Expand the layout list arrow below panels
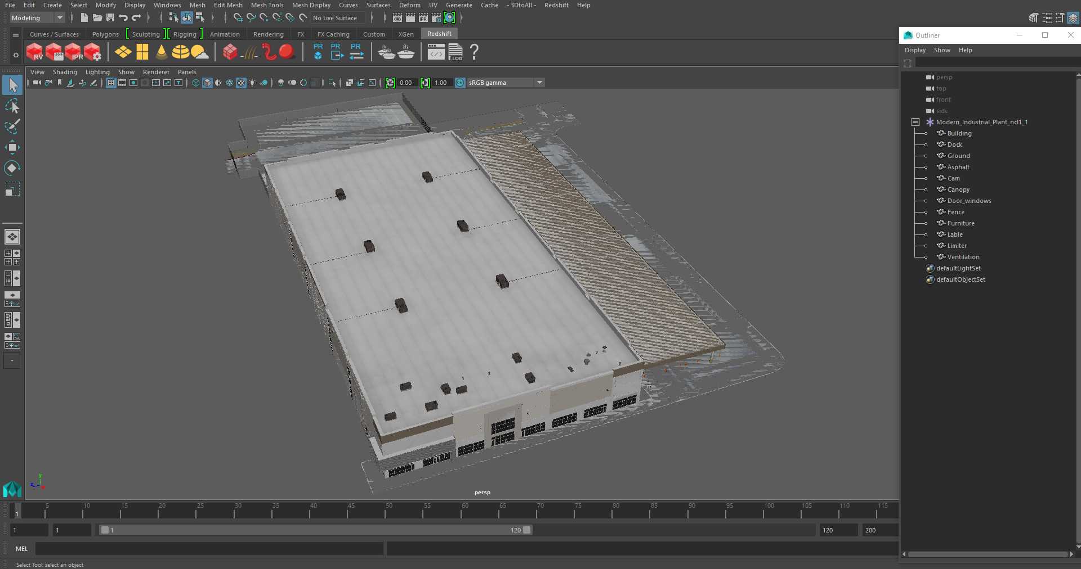This screenshot has height=569, width=1081. click(12, 360)
